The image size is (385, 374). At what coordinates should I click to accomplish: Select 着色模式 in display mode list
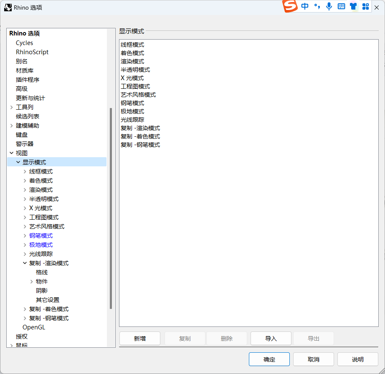(x=132, y=53)
